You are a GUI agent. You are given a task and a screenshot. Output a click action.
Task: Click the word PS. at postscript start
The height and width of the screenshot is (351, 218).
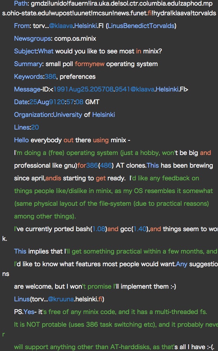[x=19, y=312]
